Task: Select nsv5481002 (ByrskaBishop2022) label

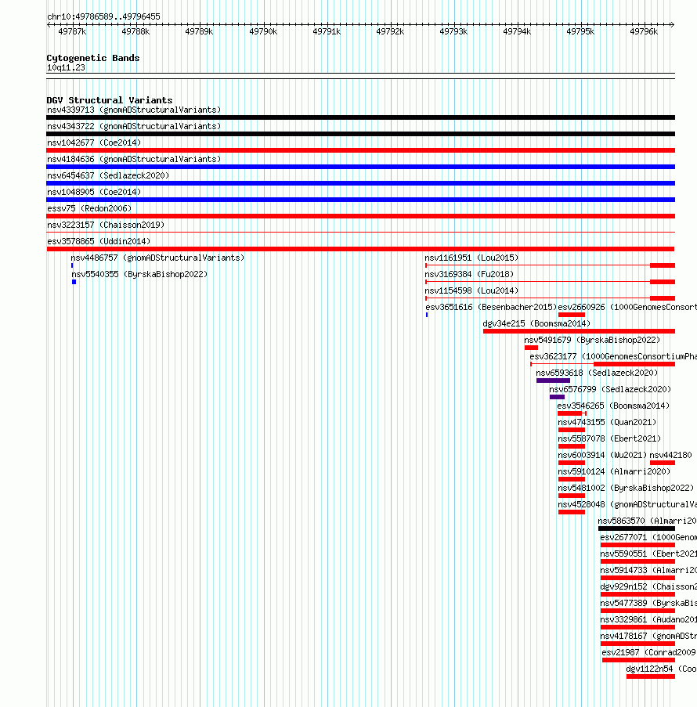Action: pos(626,489)
